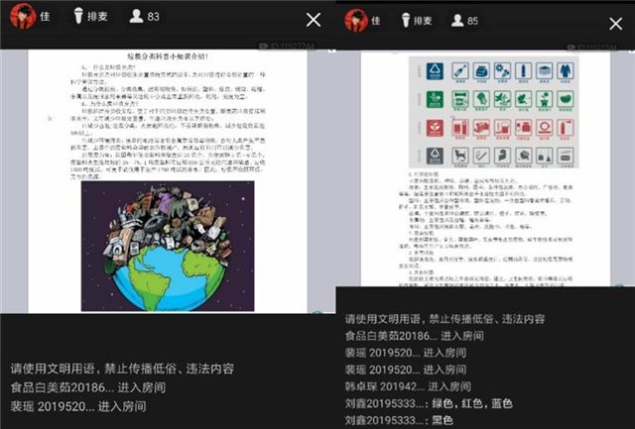Tap the broom icon in the grey row
Image resolution: width=635 pixels, height=429 pixels.
pos(545,157)
